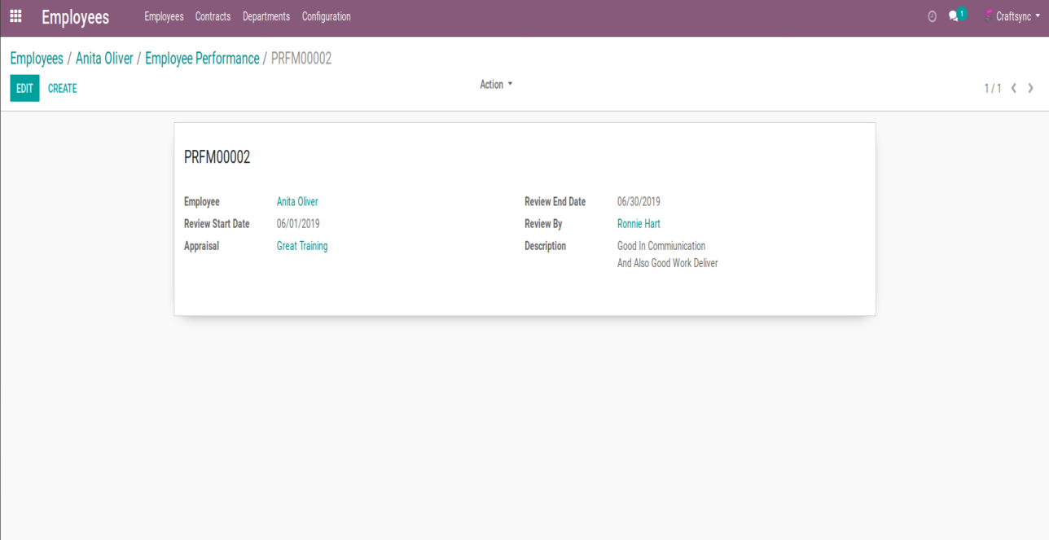Image resolution: width=1049 pixels, height=540 pixels.
Task: Go to previous record with left arrow
Action: (1014, 88)
